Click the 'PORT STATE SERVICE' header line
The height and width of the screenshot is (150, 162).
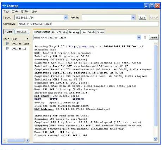[x=59, y=99]
